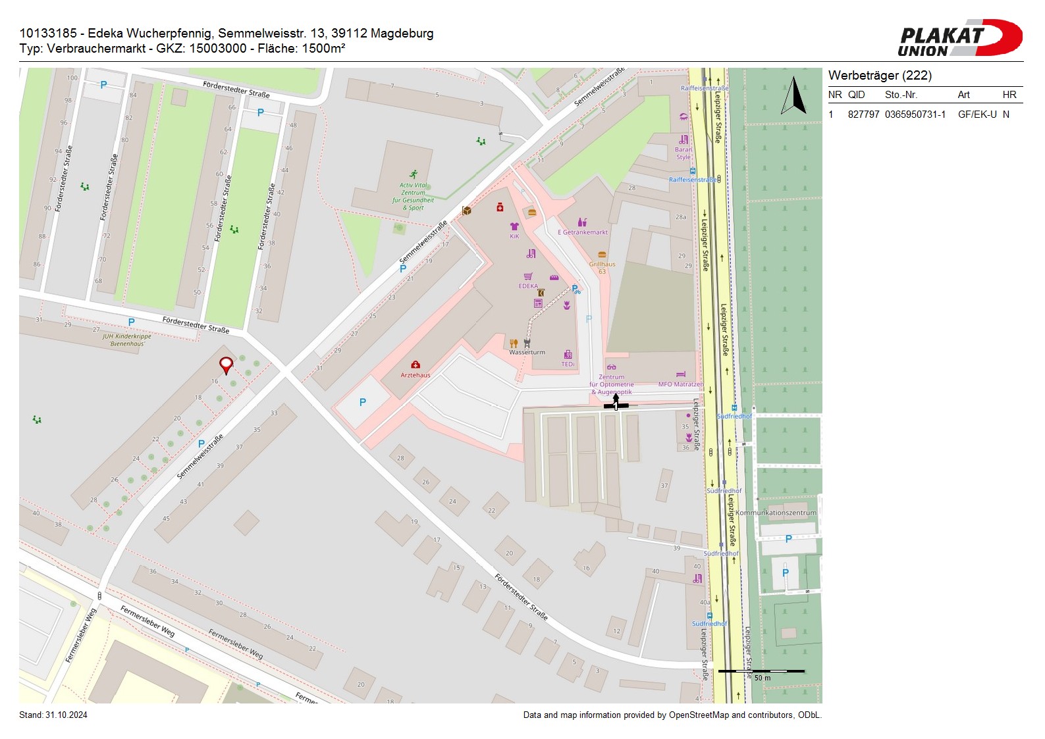Click the Zentrum für Optometrie glasses icon

coord(611,367)
